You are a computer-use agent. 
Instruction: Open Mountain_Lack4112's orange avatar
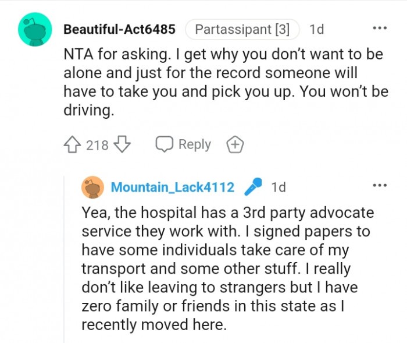(x=93, y=187)
